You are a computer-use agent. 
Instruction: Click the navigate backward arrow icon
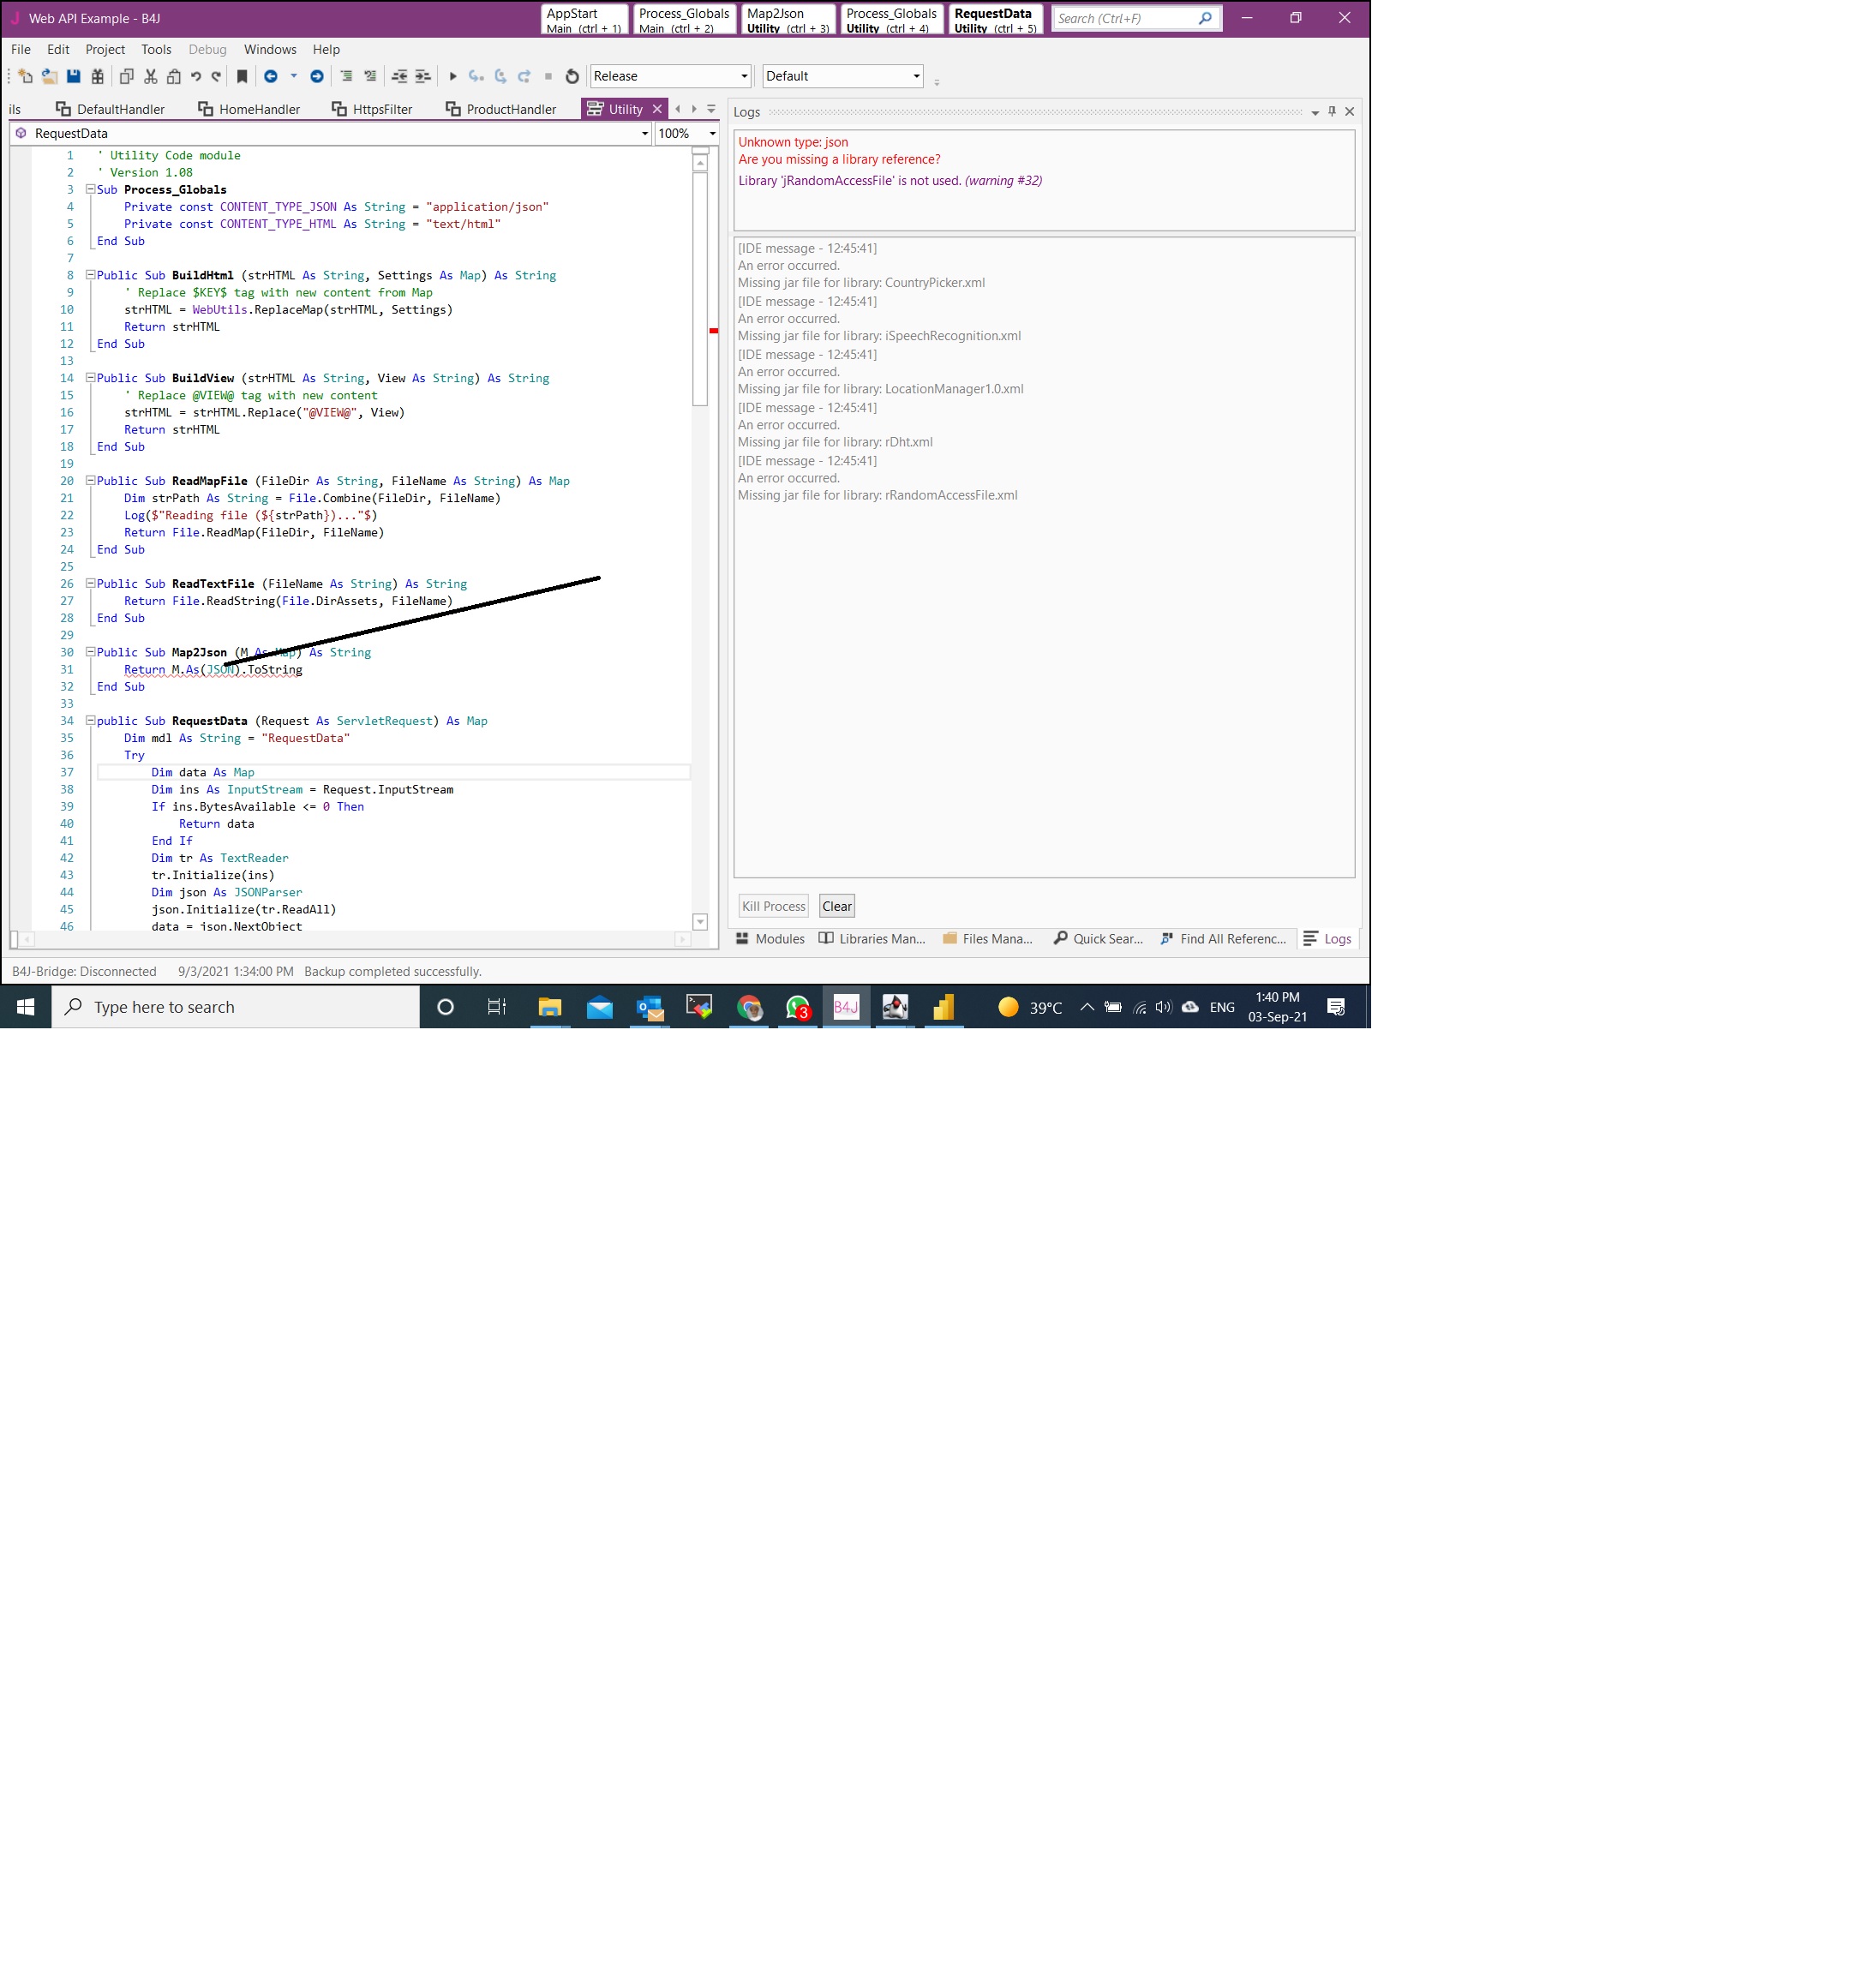coord(270,76)
